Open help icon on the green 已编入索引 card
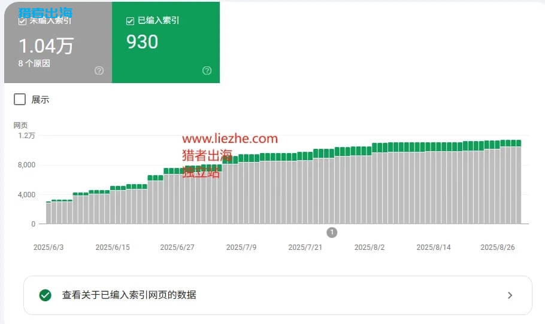Image resolution: width=545 pixels, height=324 pixels. coord(207,71)
